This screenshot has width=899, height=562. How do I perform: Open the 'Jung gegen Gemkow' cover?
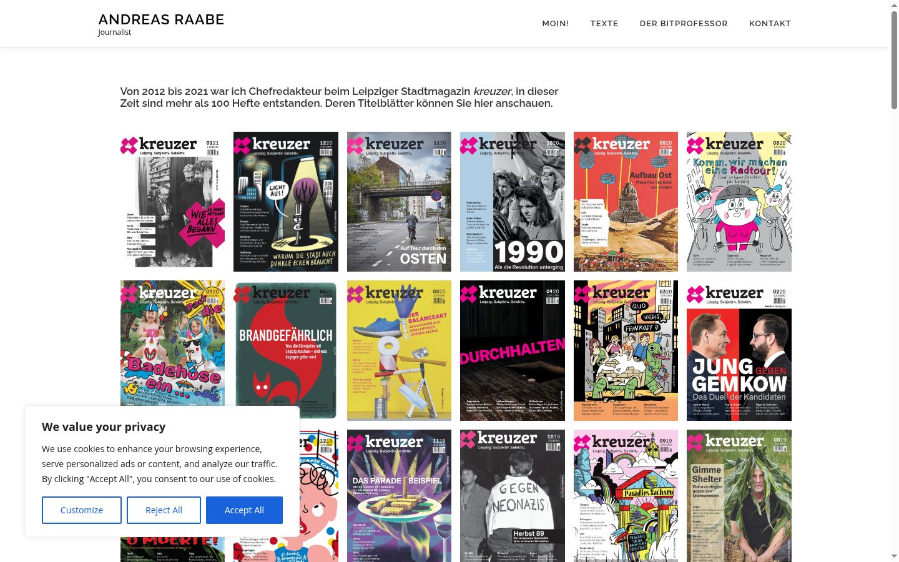tap(739, 350)
